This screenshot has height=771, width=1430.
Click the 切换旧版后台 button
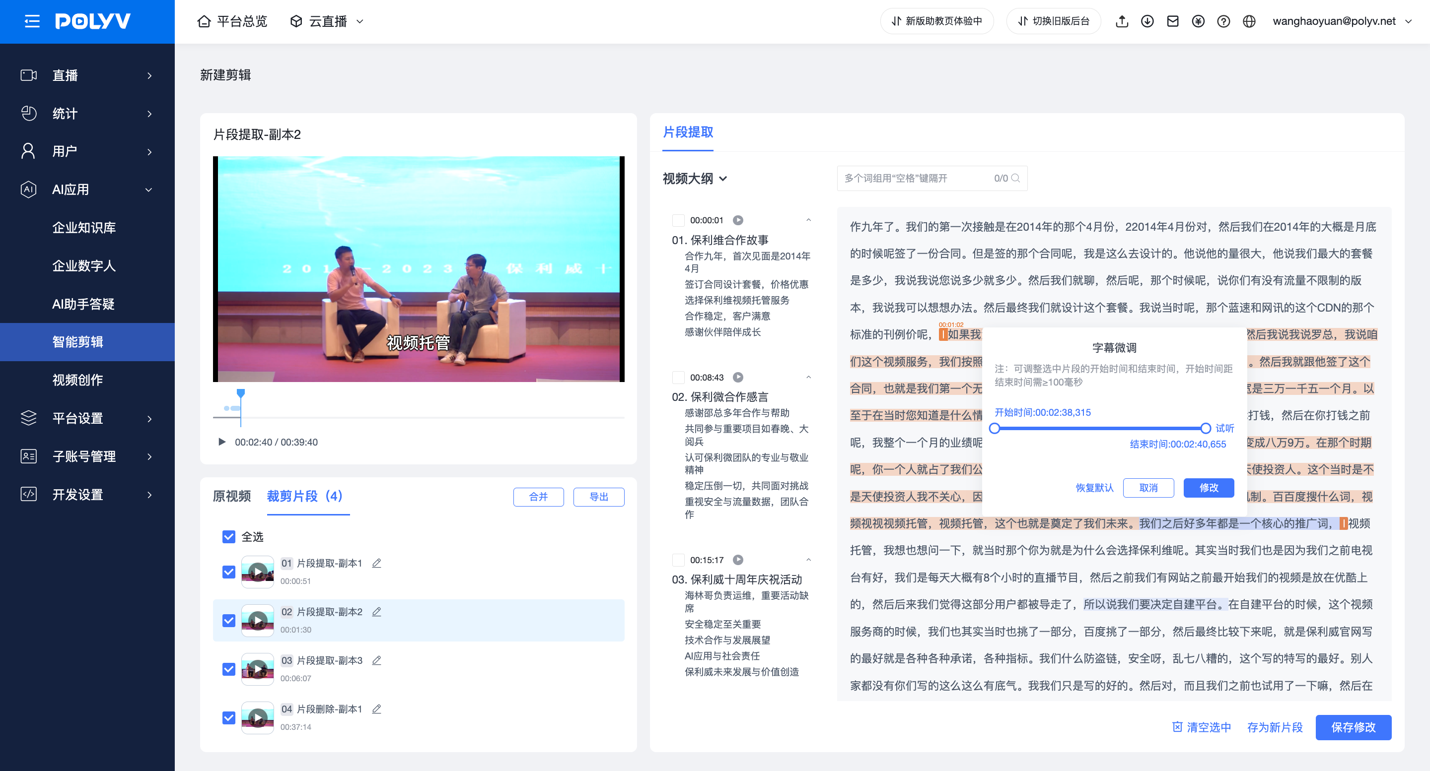pyautogui.click(x=1053, y=21)
